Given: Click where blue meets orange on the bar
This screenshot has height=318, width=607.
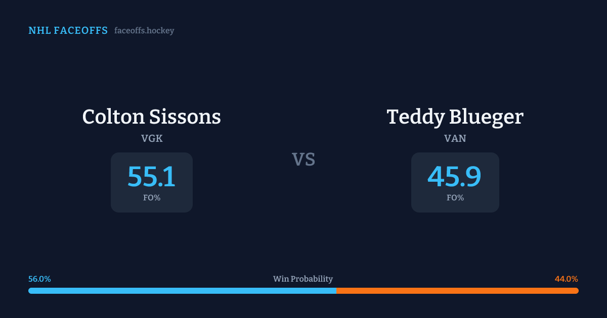Looking at the screenshot, I should pyautogui.click(x=336, y=291).
